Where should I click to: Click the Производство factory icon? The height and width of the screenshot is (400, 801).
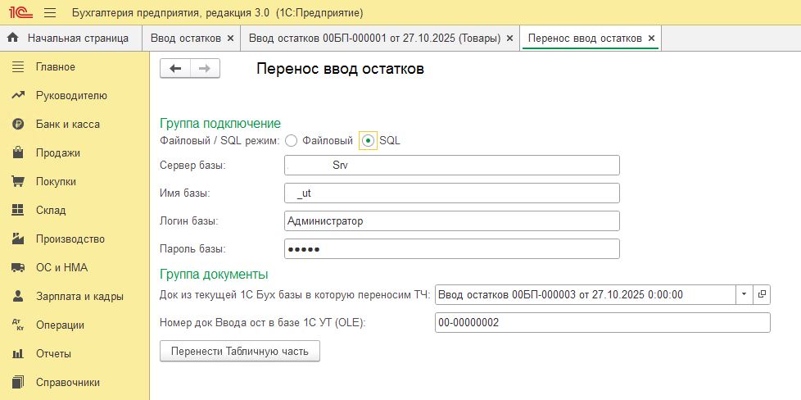point(18,239)
